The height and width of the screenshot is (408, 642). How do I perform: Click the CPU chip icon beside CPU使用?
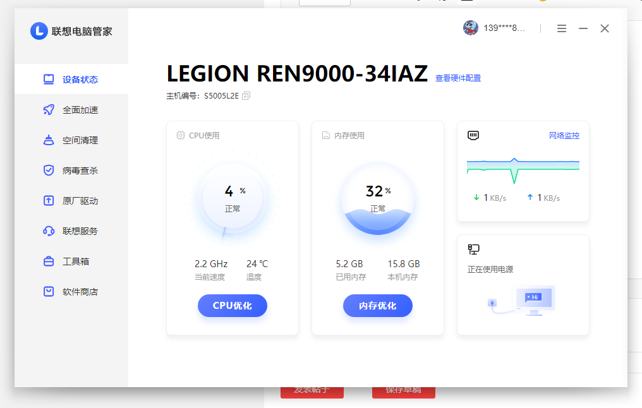[181, 135]
